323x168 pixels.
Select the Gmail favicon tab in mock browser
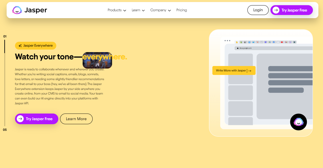click(286, 42)
